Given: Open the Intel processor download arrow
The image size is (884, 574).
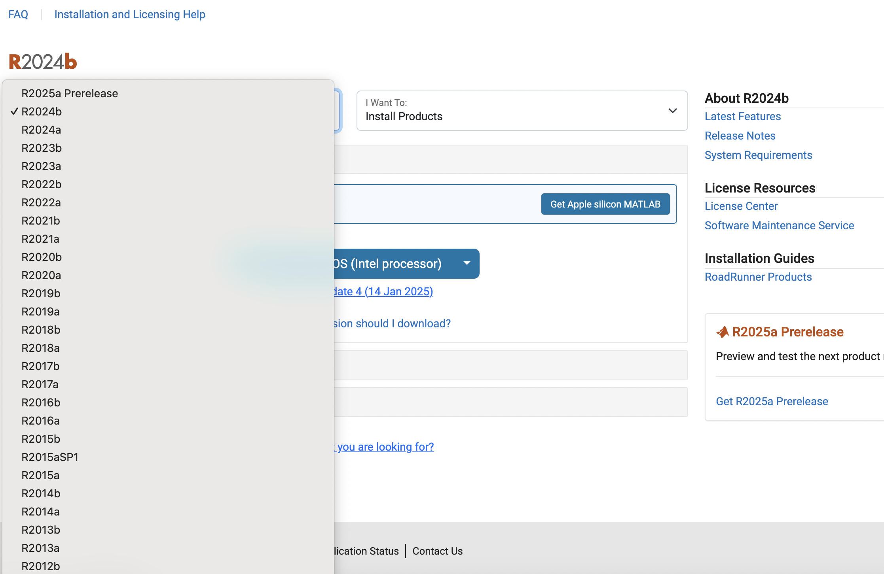Looking at the screenshot, I should point(467,263).
